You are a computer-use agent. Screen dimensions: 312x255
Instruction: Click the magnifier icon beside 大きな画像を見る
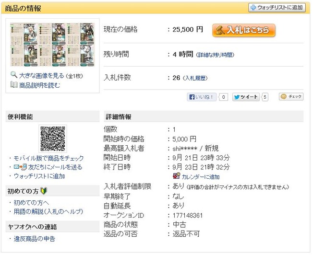click(x=14, y=75)
